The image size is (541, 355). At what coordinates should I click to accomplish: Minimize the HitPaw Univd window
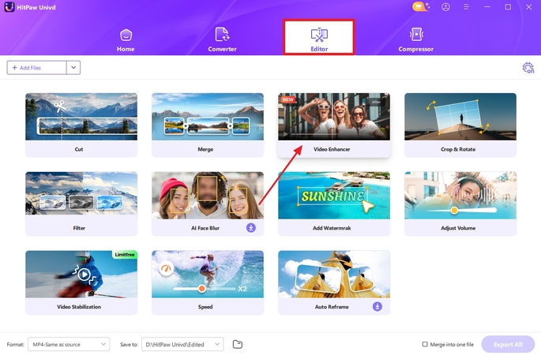tap(487, 7)
